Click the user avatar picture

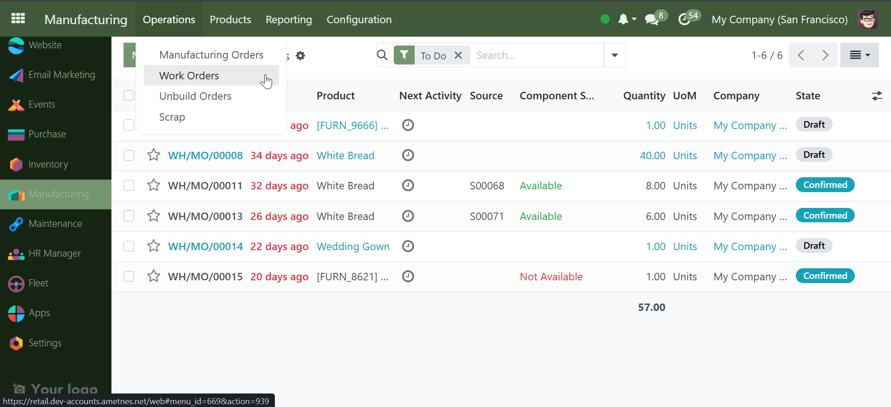[x=867, y=19]
